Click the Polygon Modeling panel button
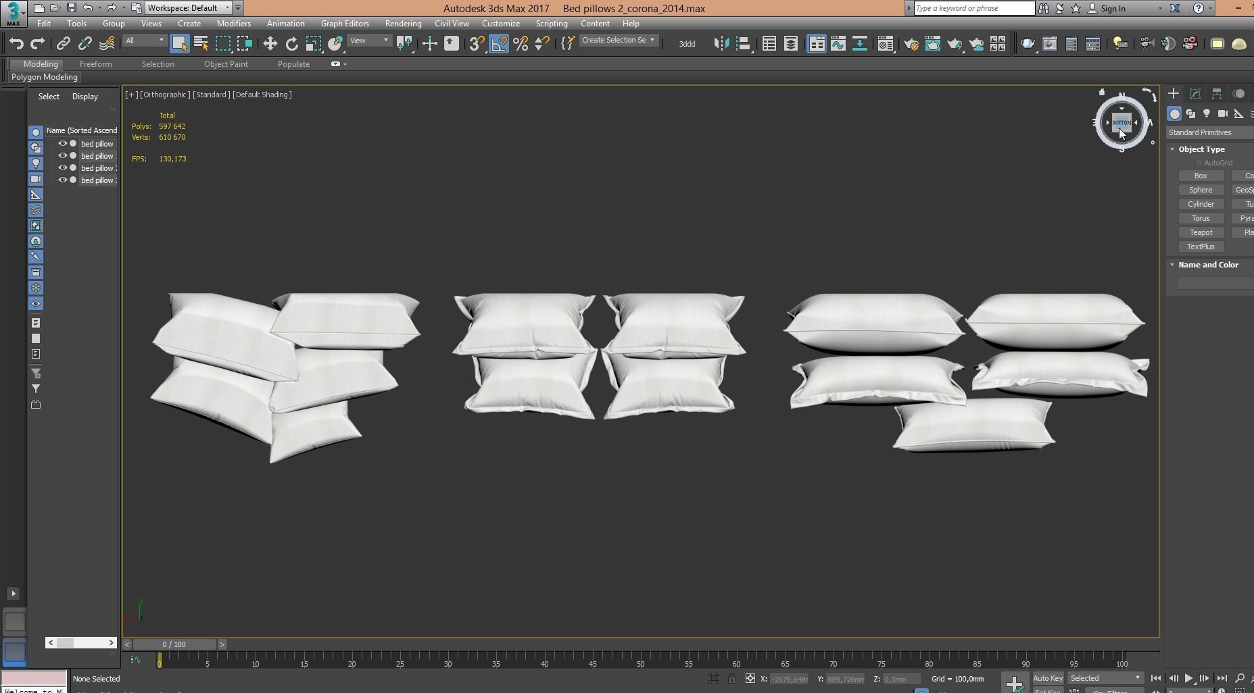This screenshot has height=693, width=1254. 45,77
